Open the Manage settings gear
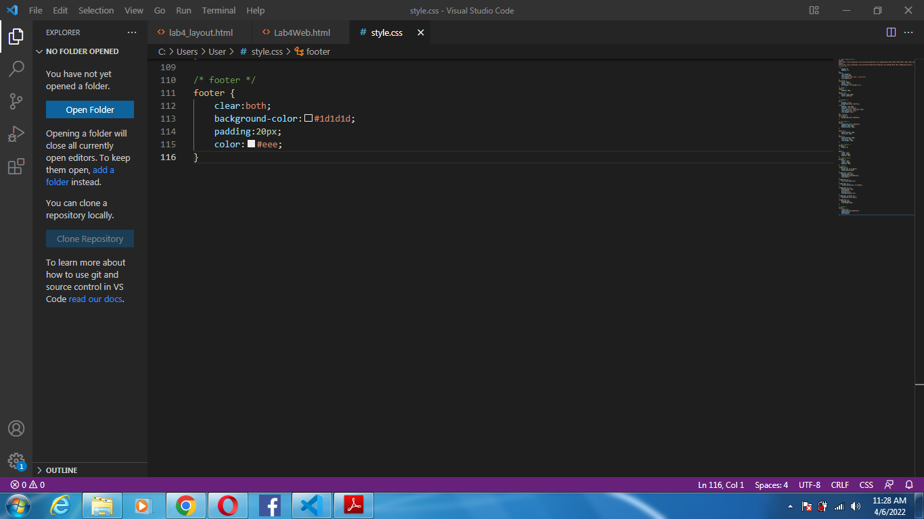Viewport: 924px width, 519px height. (x=16, y=460)
